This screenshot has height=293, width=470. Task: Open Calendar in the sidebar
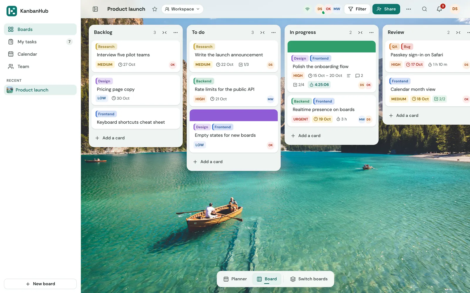tap(40, 54)
